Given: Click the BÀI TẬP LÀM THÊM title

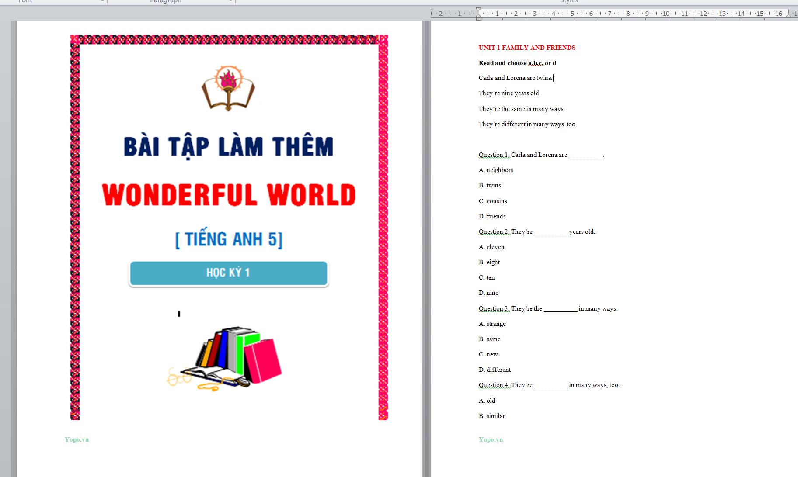Looking at the screenshot, I should [x=229, y=147].
